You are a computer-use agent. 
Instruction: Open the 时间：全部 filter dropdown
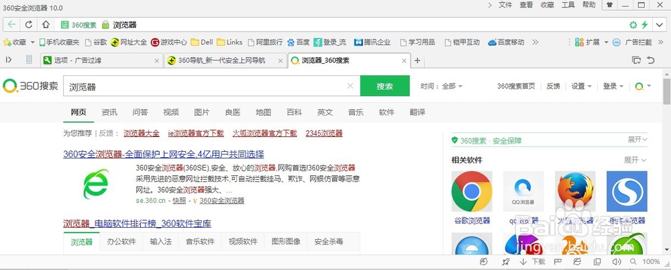(442, 86)
